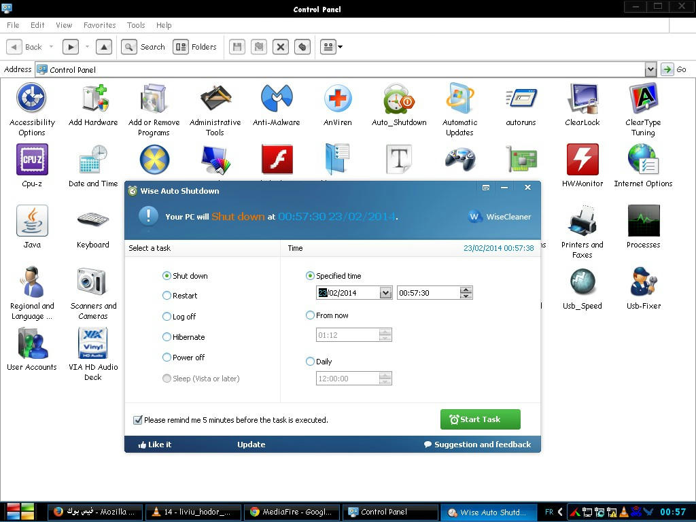Open the Flash Player icon
This screenshot has height=522, width=696.
(277, 159)
